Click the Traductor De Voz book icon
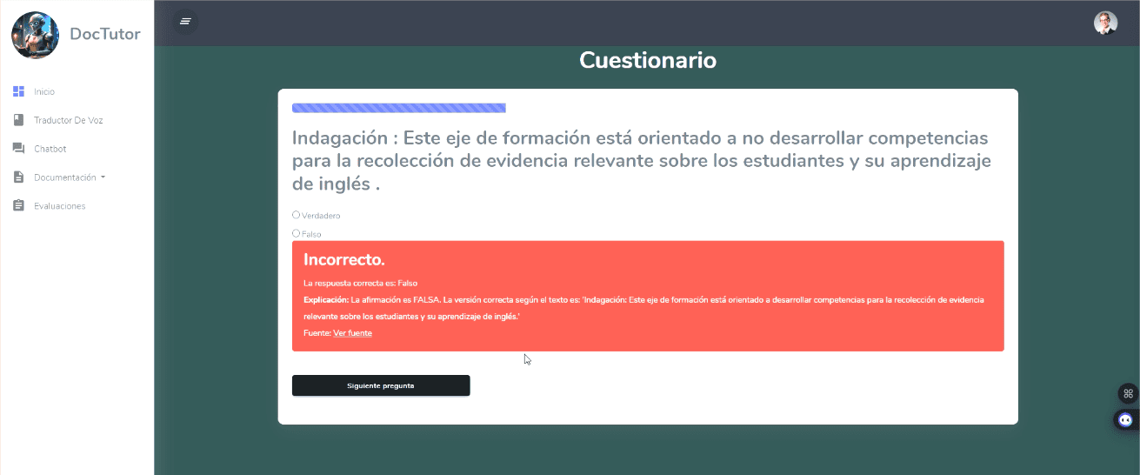 tap(19, 120)
